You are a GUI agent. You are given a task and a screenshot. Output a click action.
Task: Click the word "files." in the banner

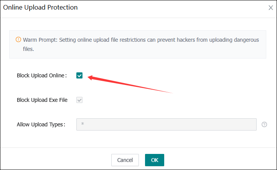tap(28, 49)
